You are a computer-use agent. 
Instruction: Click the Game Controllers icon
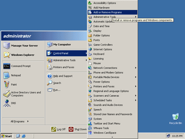click(x=90, y=45)
